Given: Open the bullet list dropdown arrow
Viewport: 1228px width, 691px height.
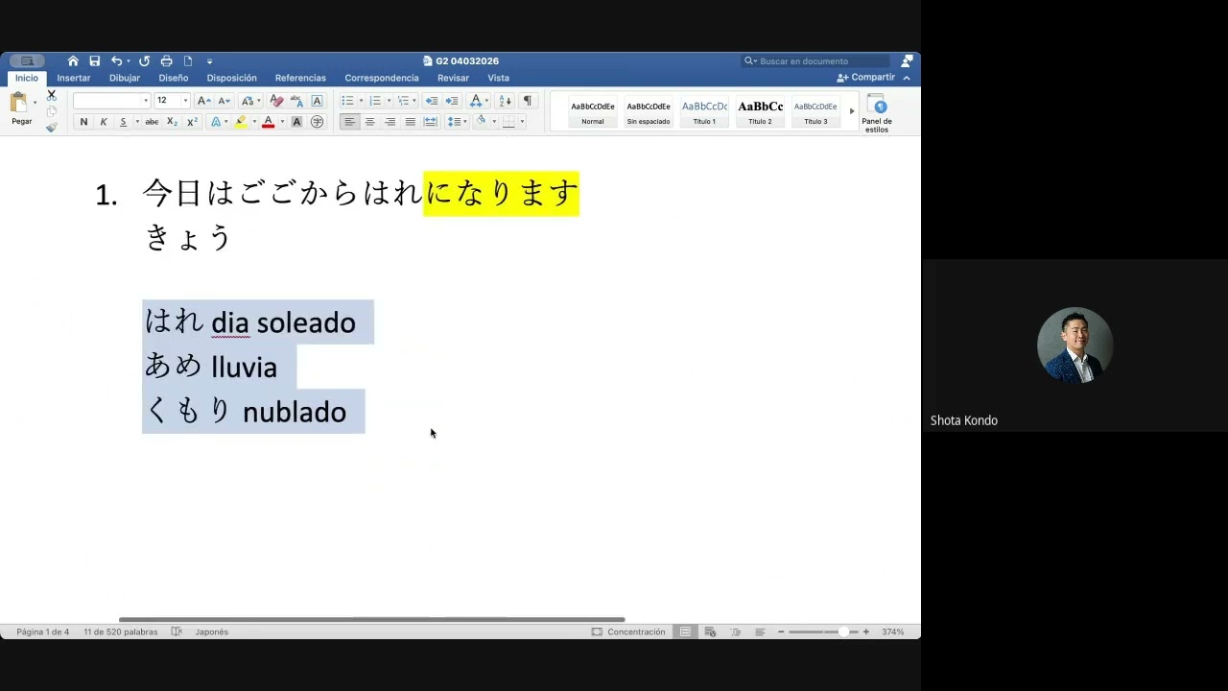Looking at the screenshot, I should (x=361, y=101).
